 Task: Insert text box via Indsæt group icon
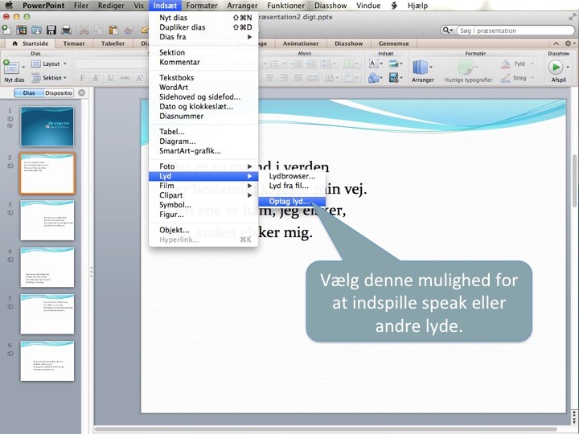click(x=373, y=63)
